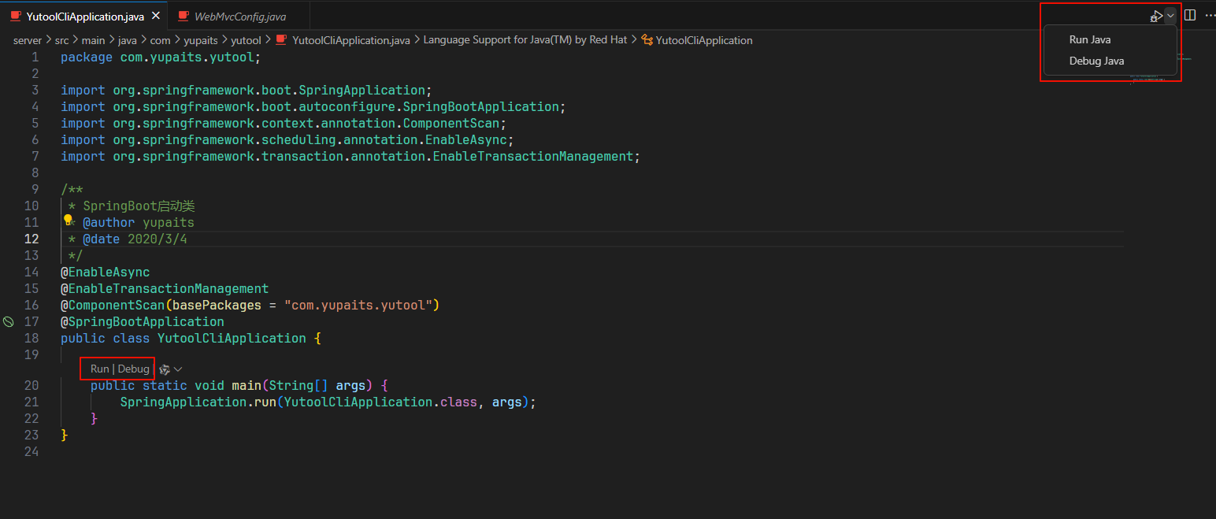
Task: Click the 'Debug' CodeLens link above main
Action: click(133, 369)
